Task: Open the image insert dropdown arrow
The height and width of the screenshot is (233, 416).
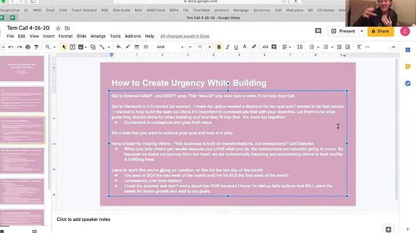Action: pyautogui.click(x=86, y=47)
